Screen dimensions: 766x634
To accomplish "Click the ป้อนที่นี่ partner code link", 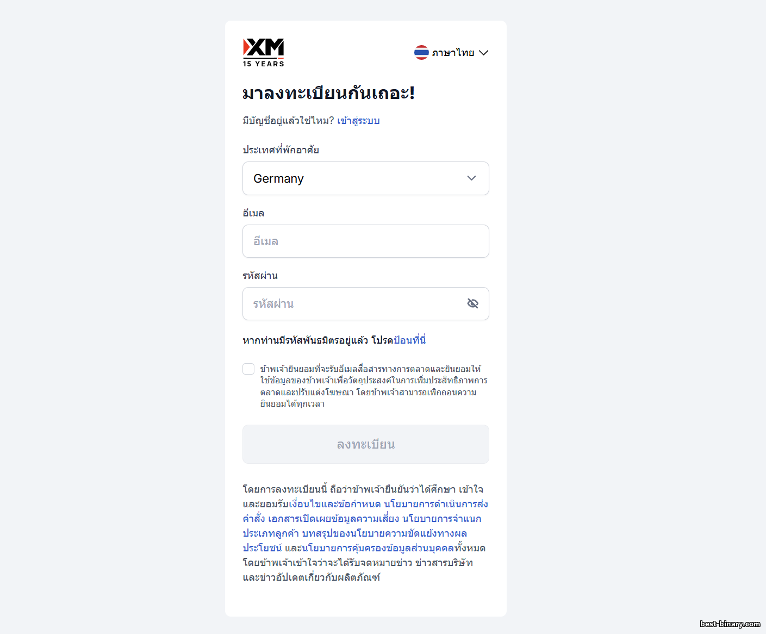I will tap(409, 340).
